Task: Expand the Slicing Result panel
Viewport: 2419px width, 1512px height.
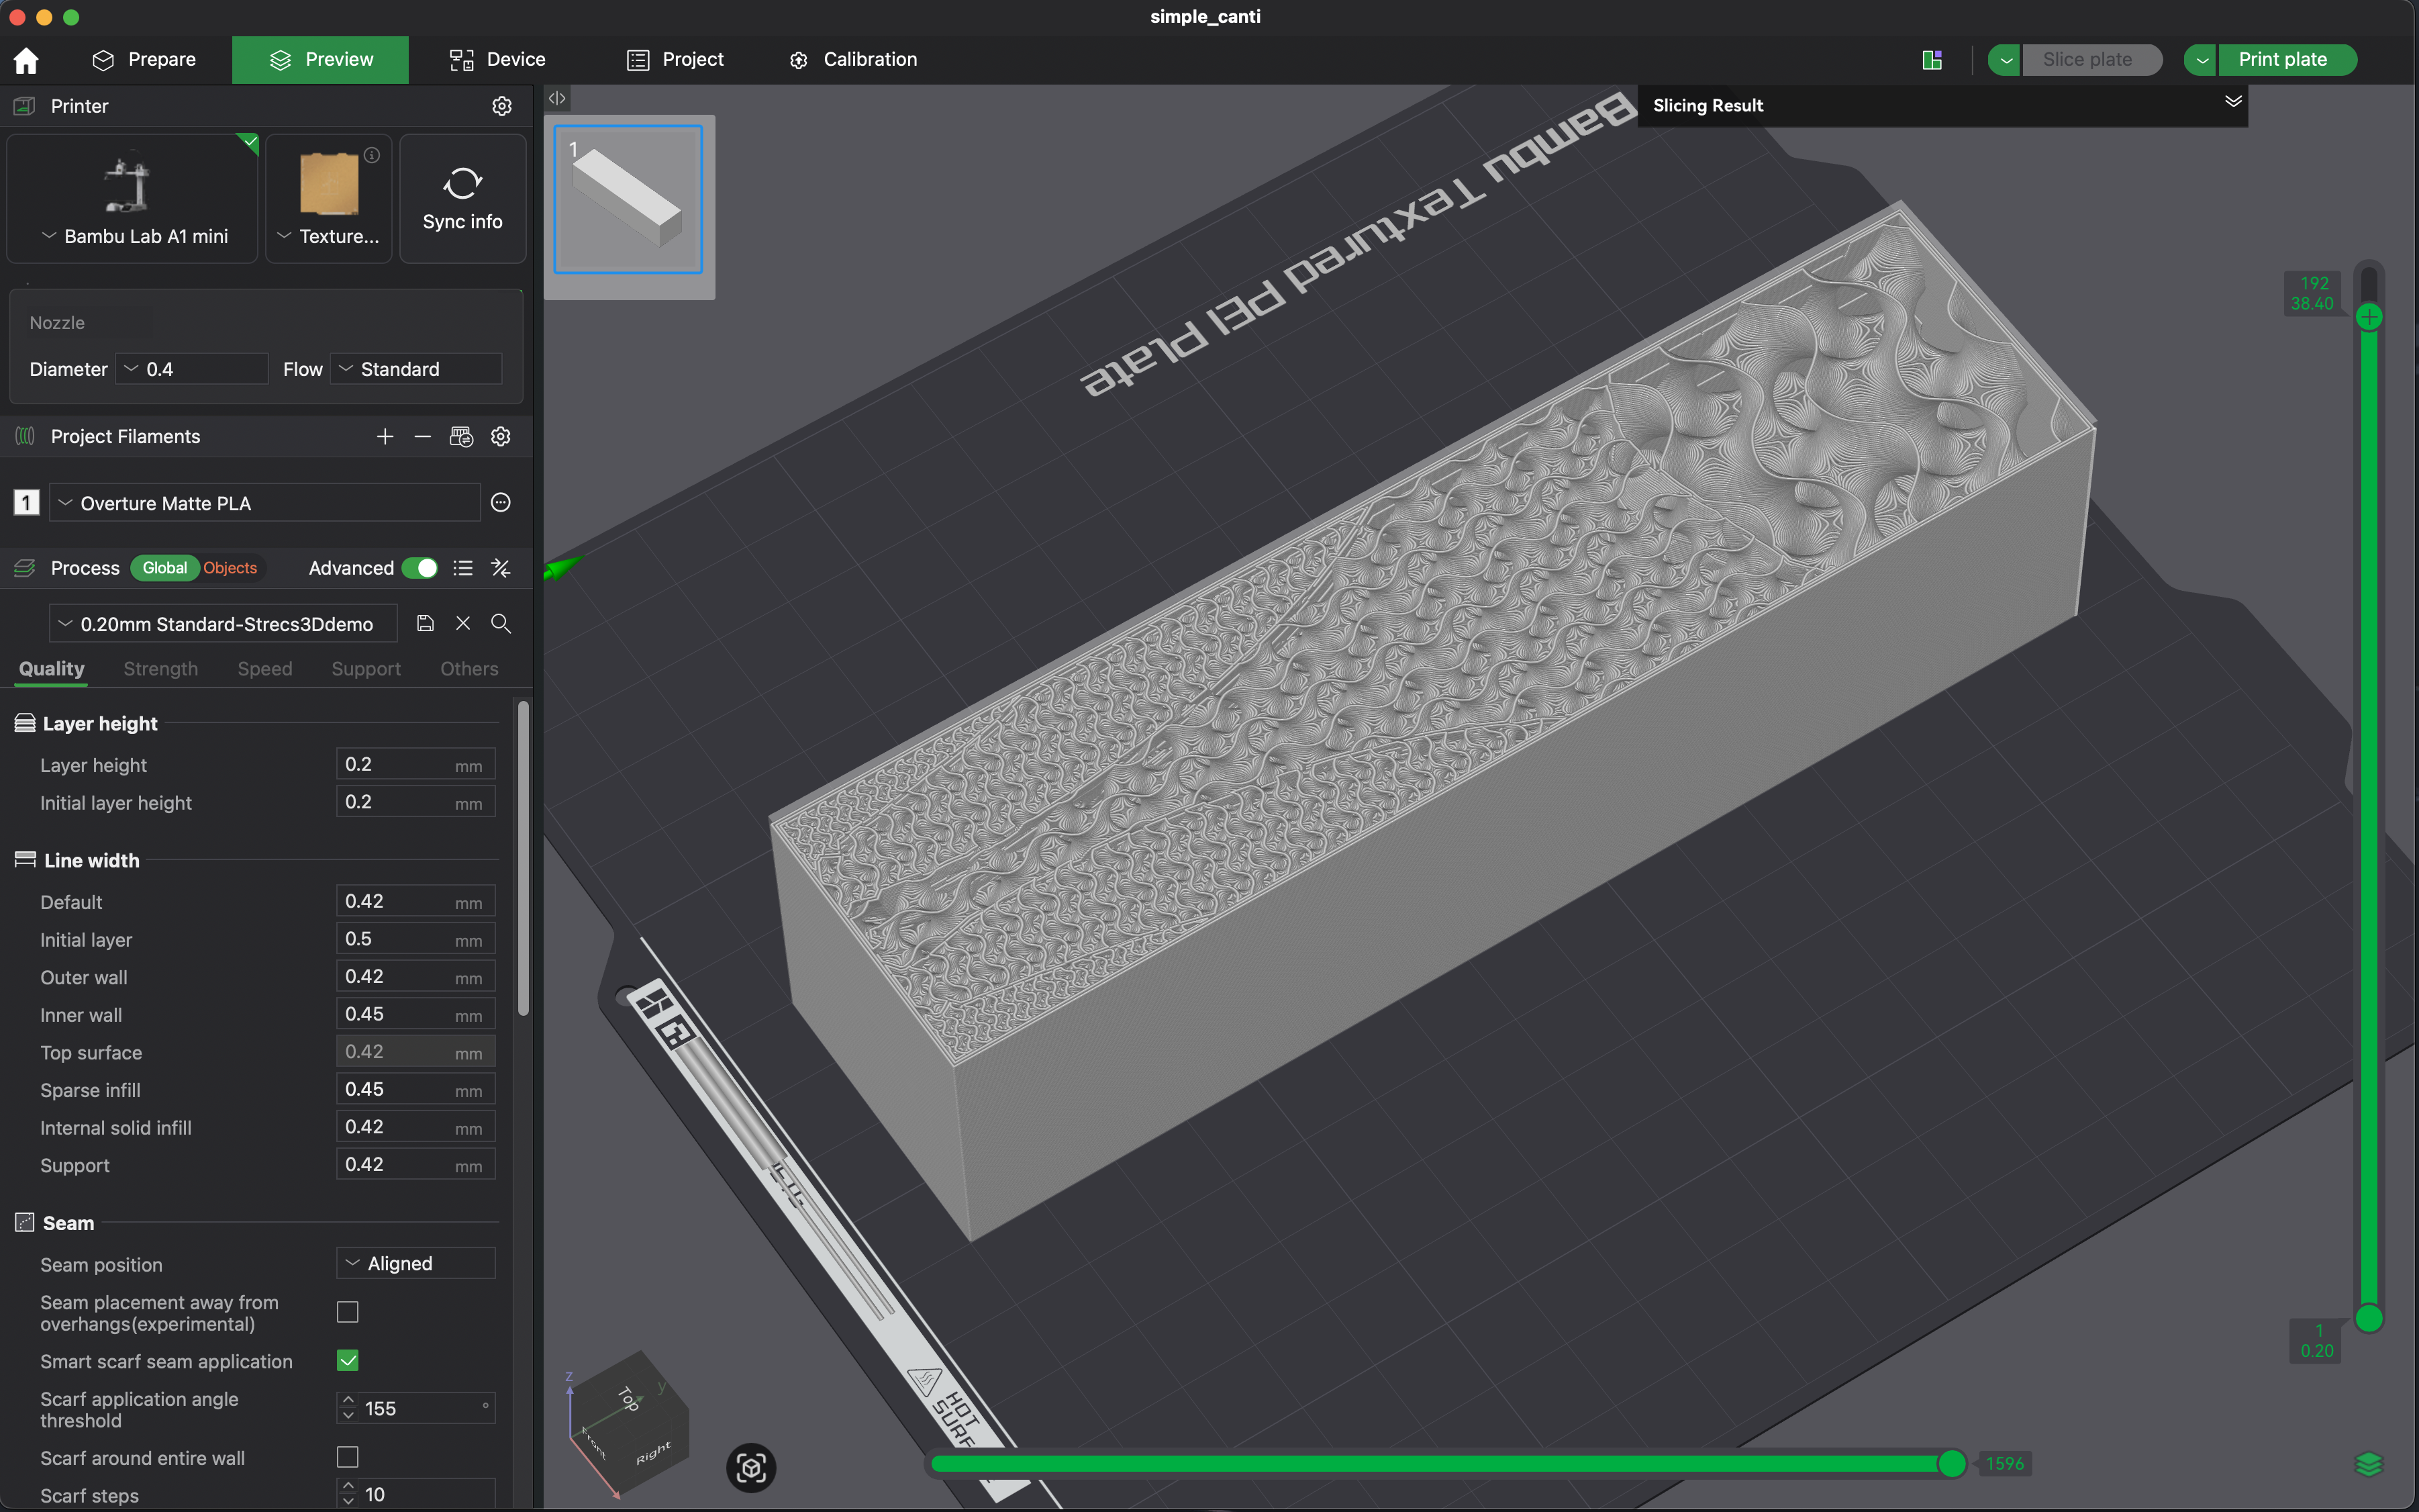Action: [2233, 102]
